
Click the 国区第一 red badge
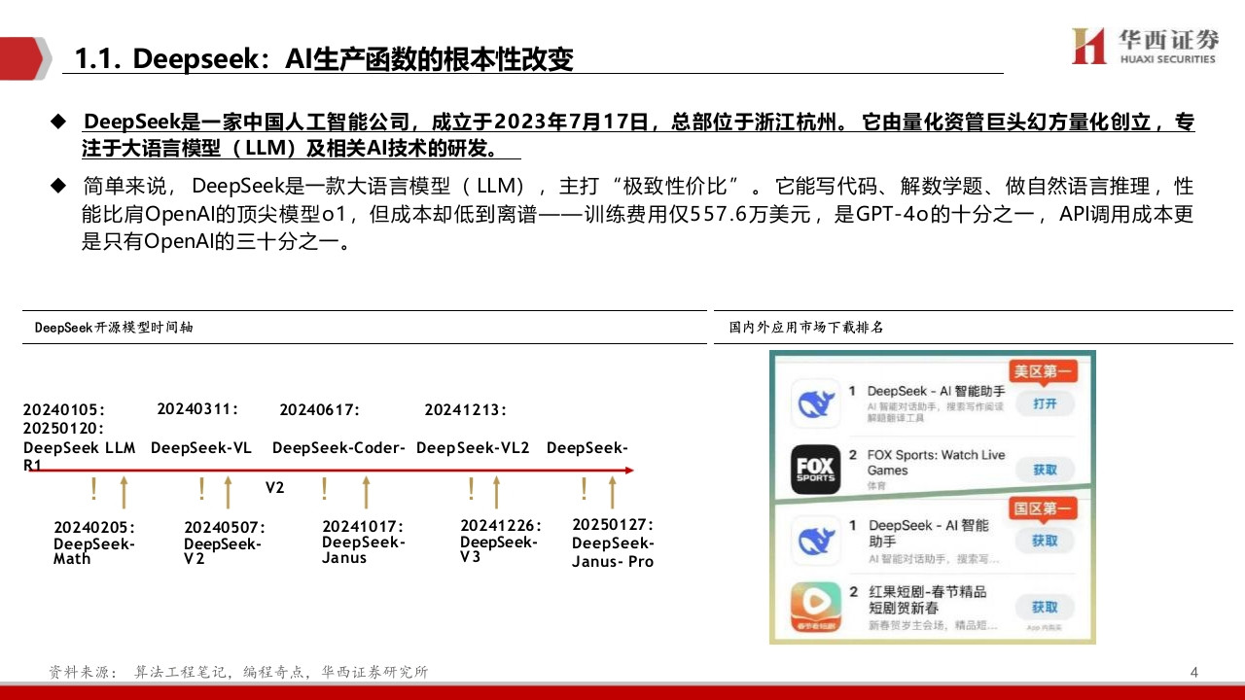tap(1044, 508)
